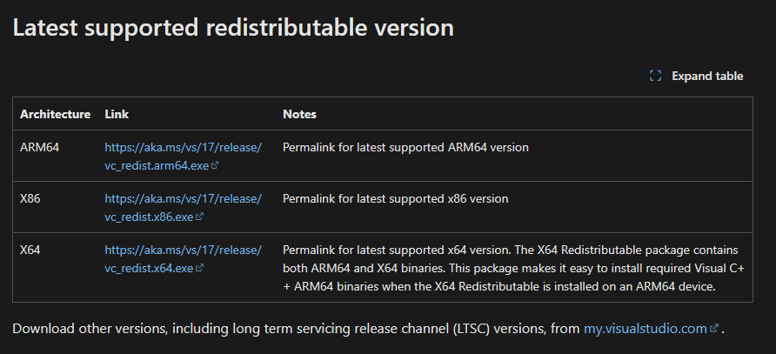
Task: Open the vc_redist.x64.exe download link
Action: click(x=183, y=258)
